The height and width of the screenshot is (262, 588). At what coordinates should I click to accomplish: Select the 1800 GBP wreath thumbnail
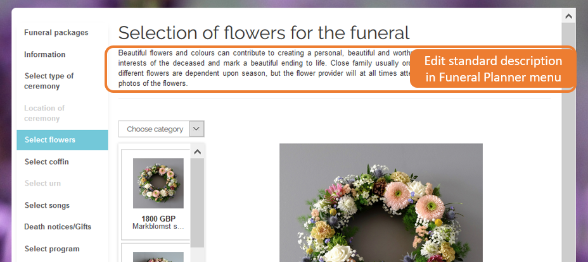tap(158, 183)
